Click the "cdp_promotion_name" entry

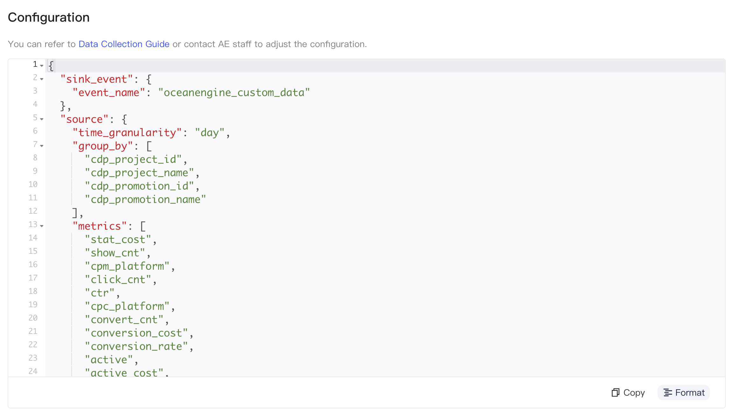[145, 199]
